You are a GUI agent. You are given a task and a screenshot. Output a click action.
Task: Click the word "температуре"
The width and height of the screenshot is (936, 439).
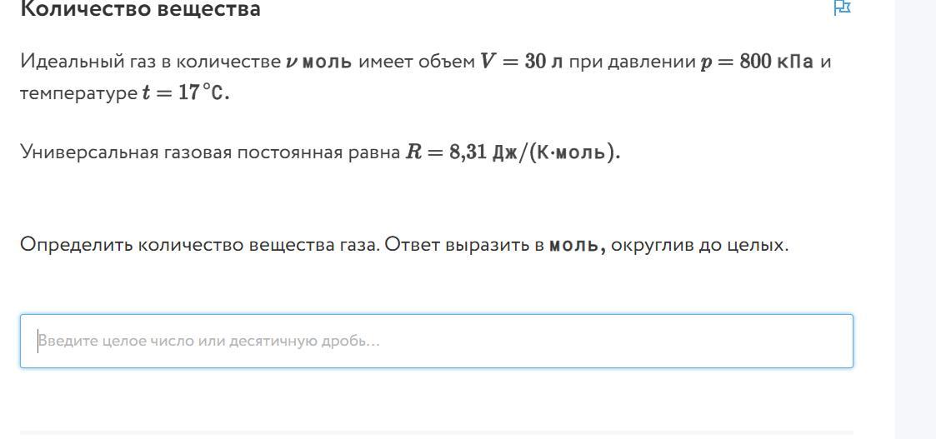pos(78,94)
